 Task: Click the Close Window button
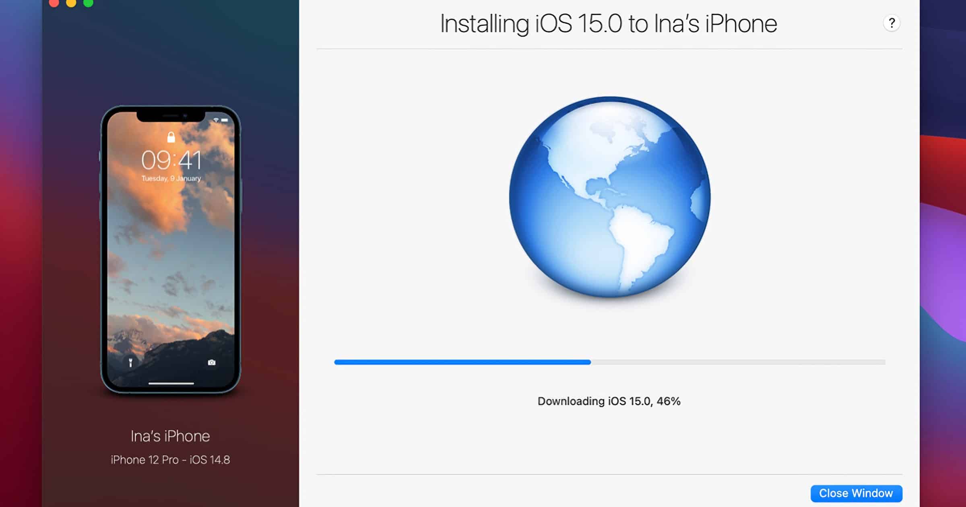pyautogui.click(x=856, y=493)
